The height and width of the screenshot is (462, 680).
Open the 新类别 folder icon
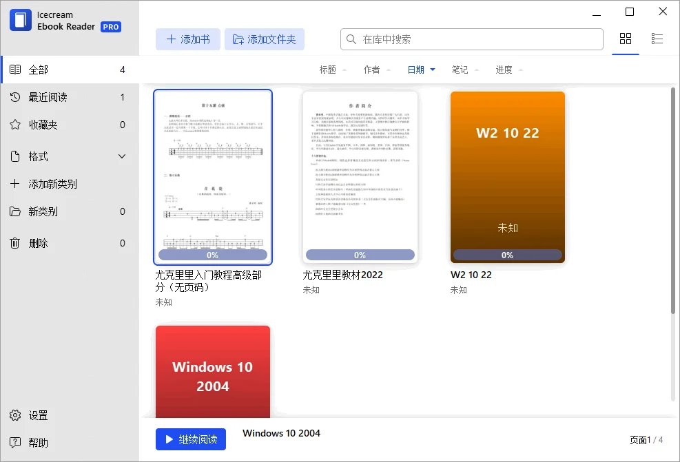coord(15,211)
